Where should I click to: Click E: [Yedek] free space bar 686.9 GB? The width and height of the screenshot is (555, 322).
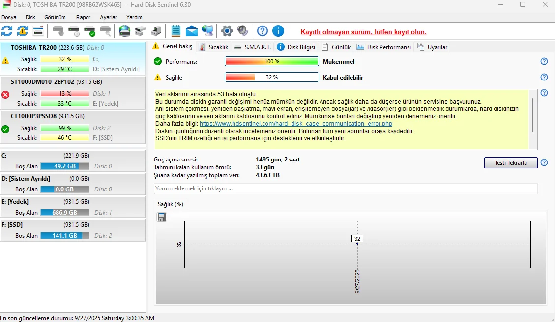pyautogui.click(x=65, y=213)
